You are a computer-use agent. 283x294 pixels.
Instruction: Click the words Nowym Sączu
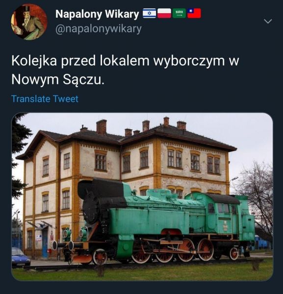point(58,80)
